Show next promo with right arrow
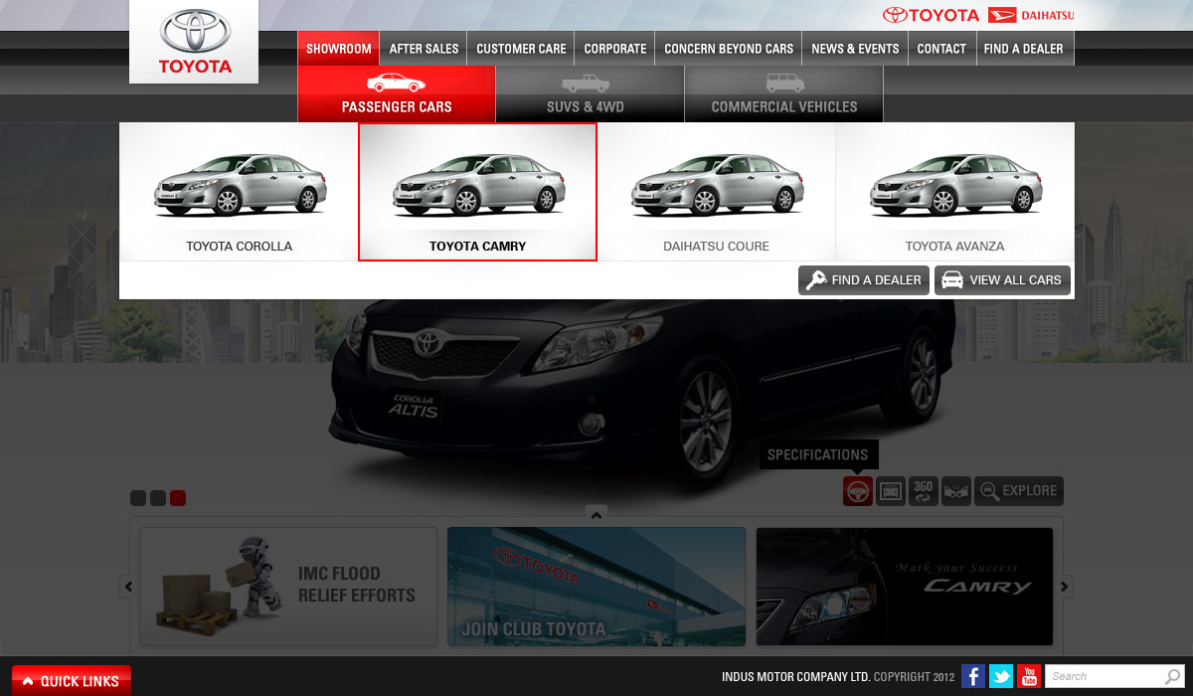This screenshot has height=696, width=1193. click(x=1065, y=587)
